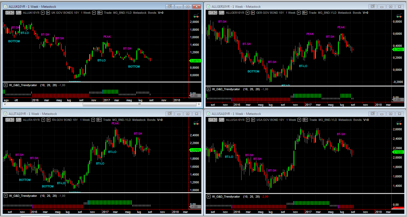Click the PEAK marker label in ITA chart
Screen dimensions: 407x217
point(115,123)
